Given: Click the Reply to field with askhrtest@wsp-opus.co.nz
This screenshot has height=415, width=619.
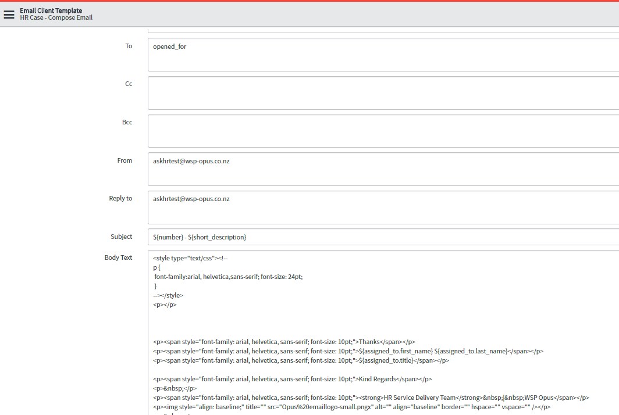Looking at the screenshot, I should coord(383,208).
